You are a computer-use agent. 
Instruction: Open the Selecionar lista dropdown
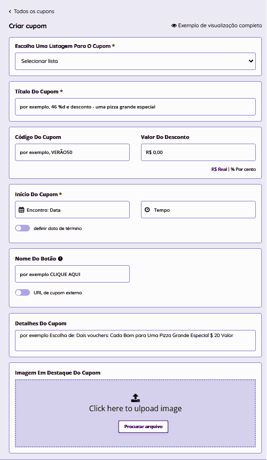pyautogui.click(x=135, y=61)
